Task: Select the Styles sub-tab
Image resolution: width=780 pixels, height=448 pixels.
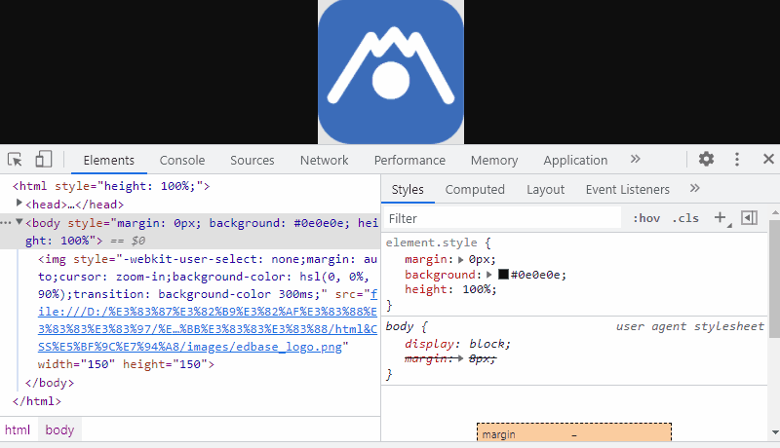Action: click(408, 189)
